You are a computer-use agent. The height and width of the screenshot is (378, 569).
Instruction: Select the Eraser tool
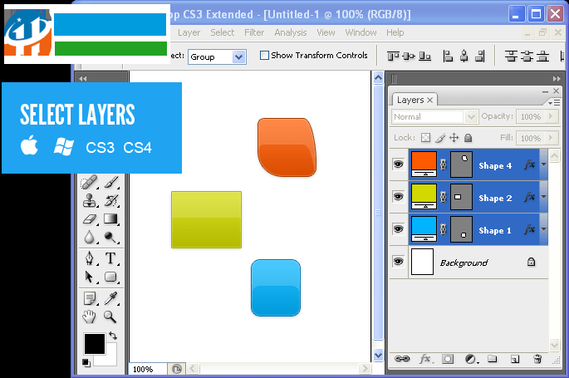pos(89,219)
